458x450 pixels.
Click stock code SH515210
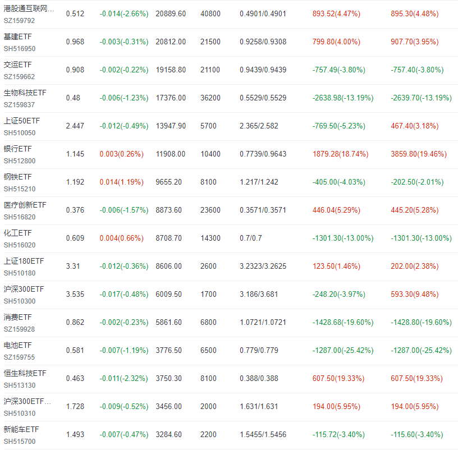pyautogui.click(x=20, y=189)
